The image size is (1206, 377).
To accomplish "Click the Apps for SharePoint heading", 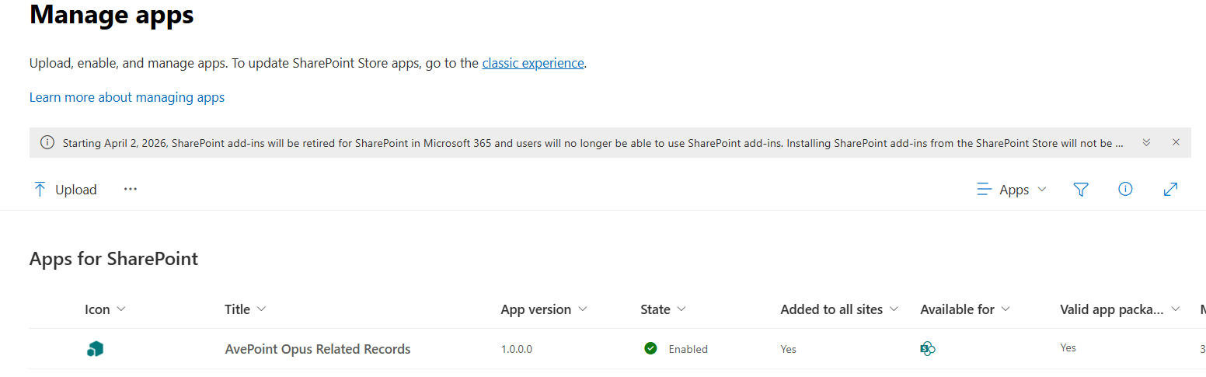I will [114, 259].
